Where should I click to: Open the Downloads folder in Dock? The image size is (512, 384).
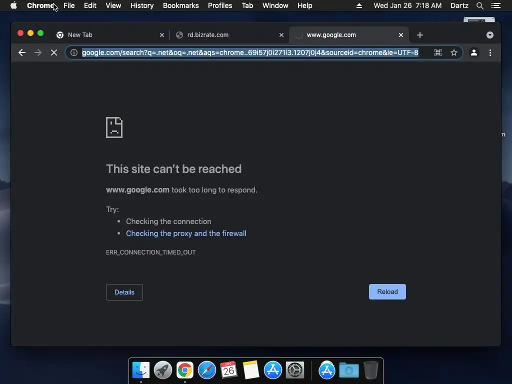[348, 370]
